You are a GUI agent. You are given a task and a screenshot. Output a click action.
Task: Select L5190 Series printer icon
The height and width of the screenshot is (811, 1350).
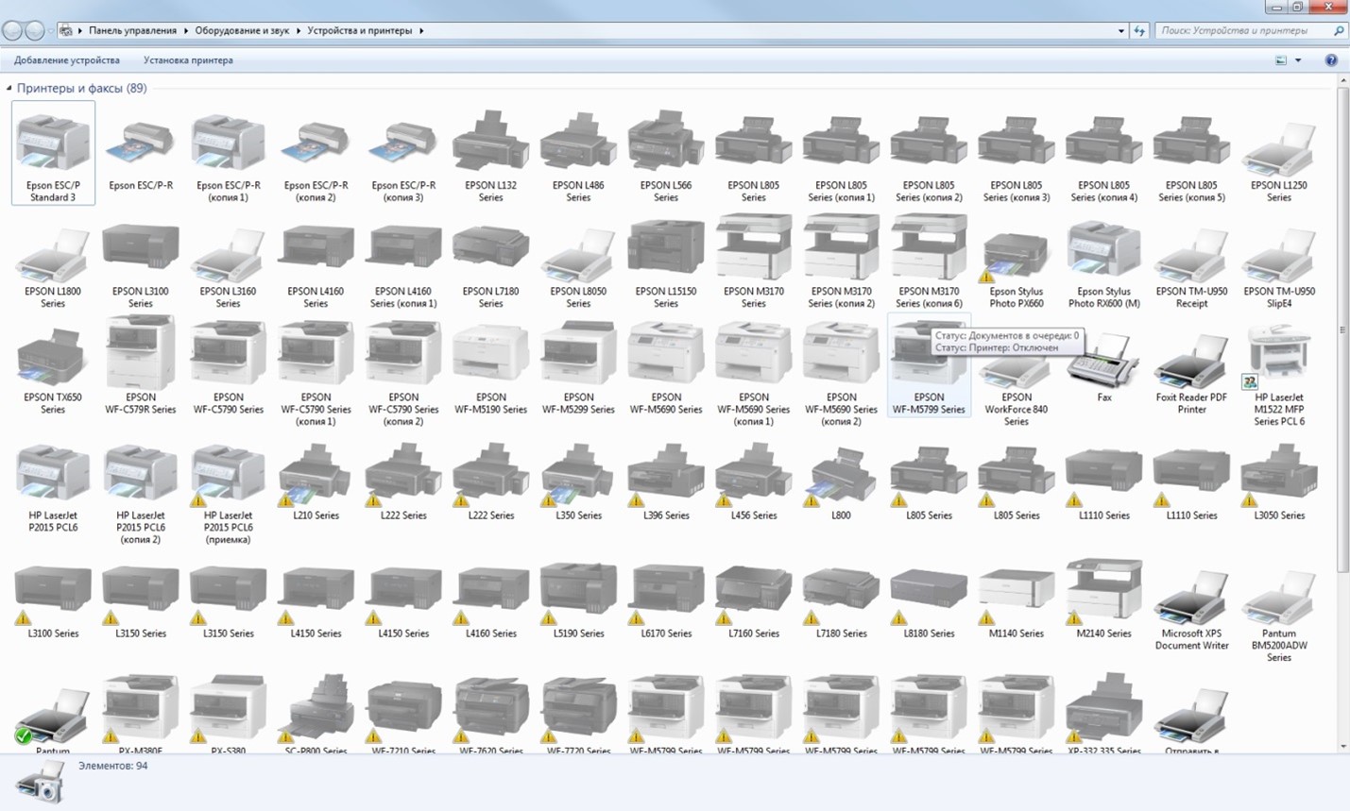coord(578,594)
